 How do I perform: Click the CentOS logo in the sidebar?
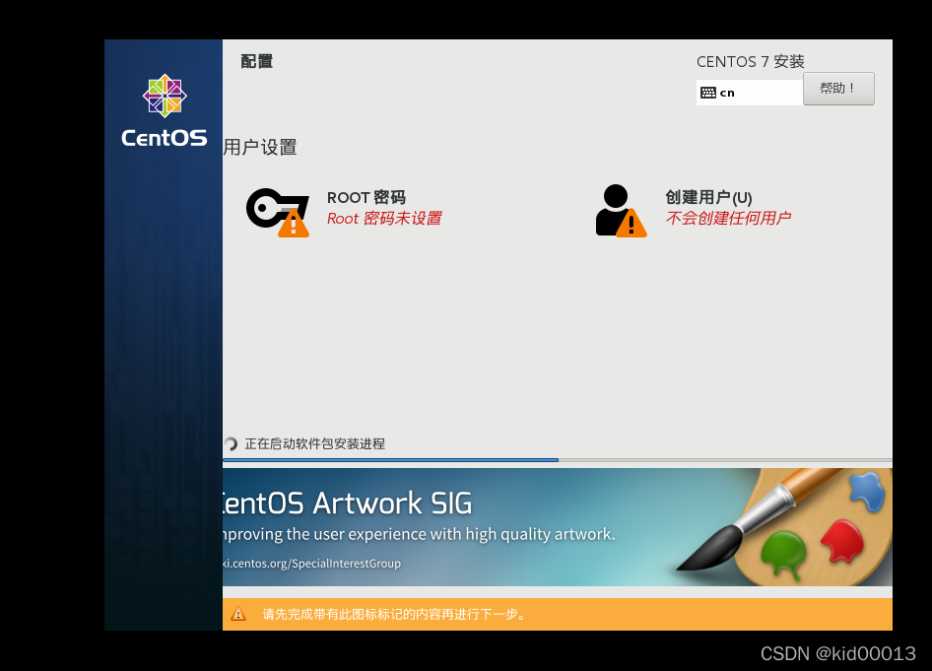click(x=165, y=96)
